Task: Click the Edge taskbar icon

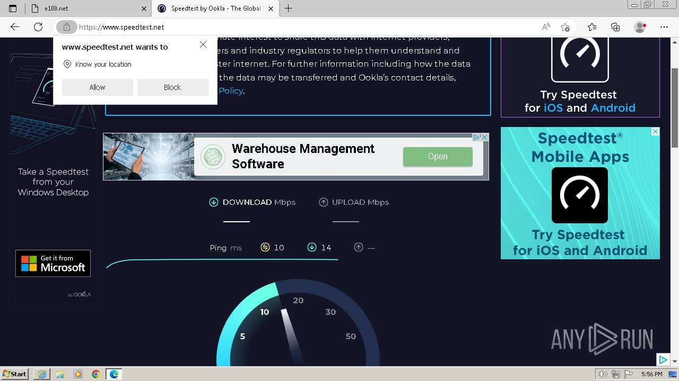Action: click(x=114, y=374)
